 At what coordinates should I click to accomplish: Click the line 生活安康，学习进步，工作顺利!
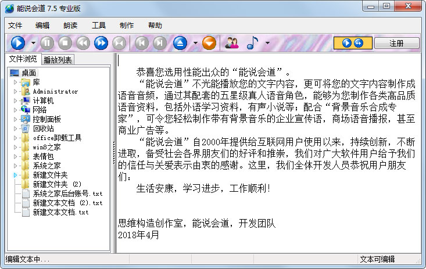tap(203, 188)
